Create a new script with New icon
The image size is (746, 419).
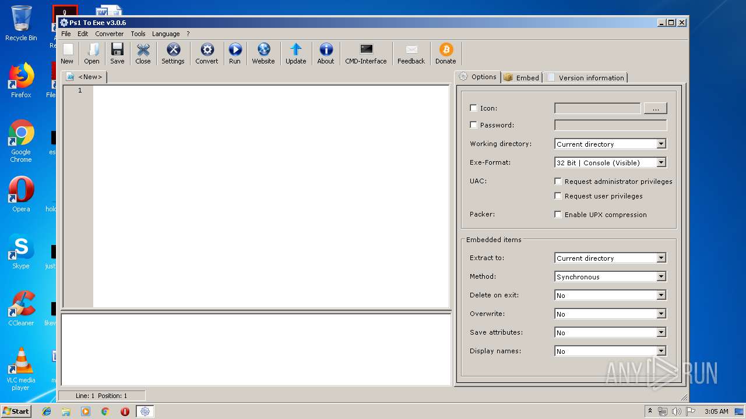(67, 54)
